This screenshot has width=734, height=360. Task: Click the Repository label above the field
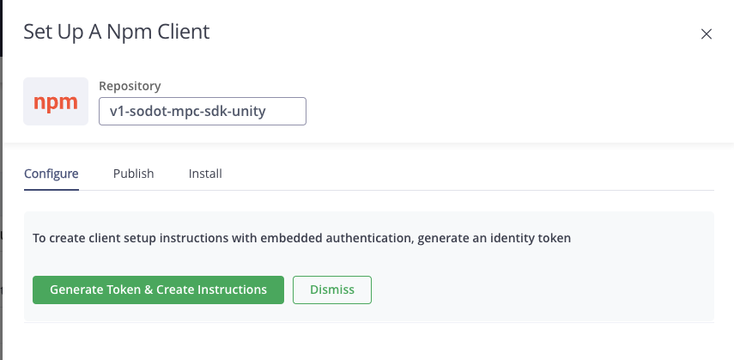pos(130,86)
